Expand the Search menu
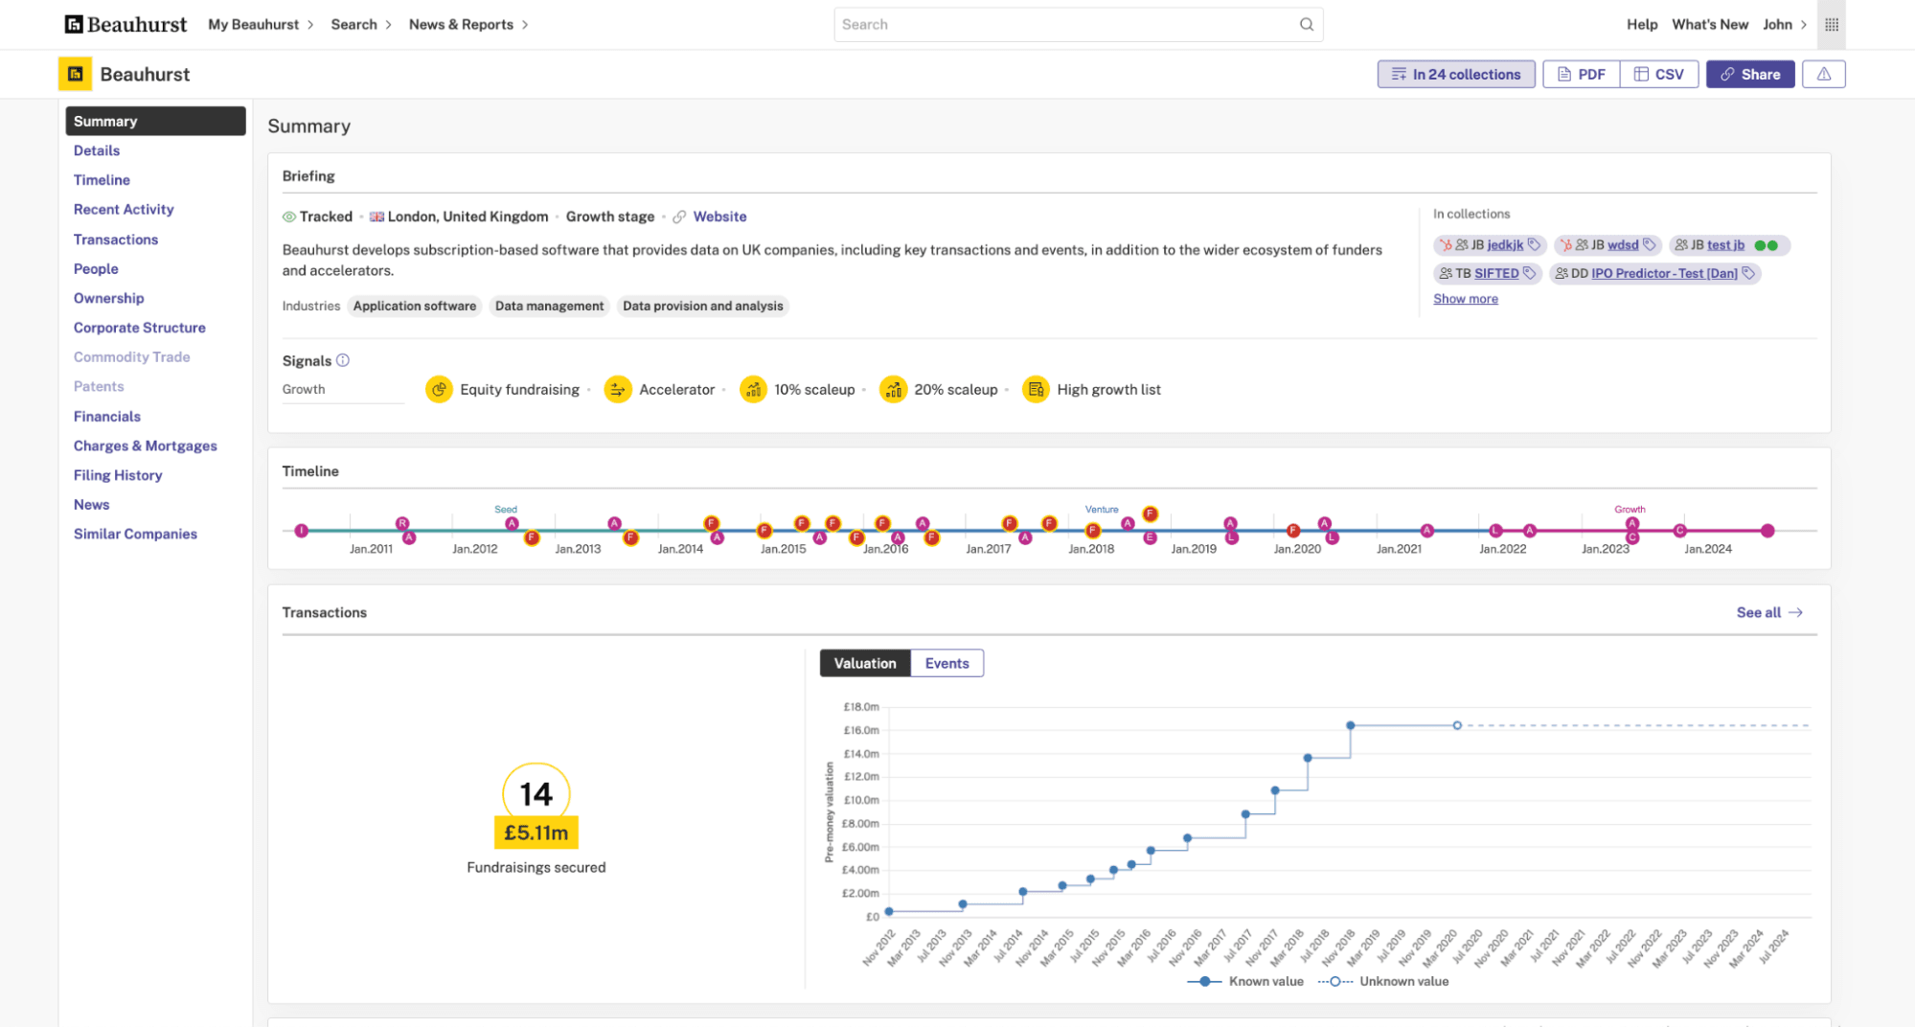The height and width of the screenshot is (1027, 1915). [361, 24]
